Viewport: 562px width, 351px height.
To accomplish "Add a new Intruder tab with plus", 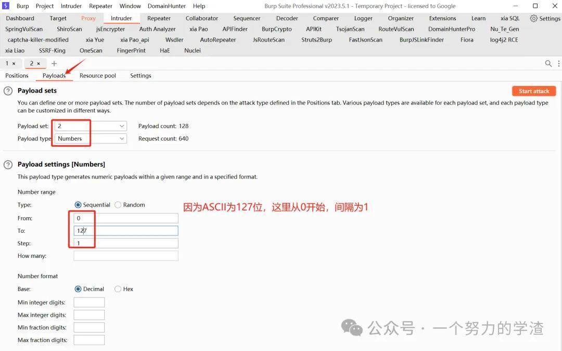I will coord(54,64).
